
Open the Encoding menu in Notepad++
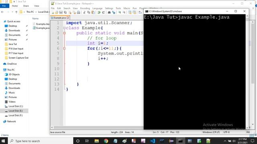(85, 8)
